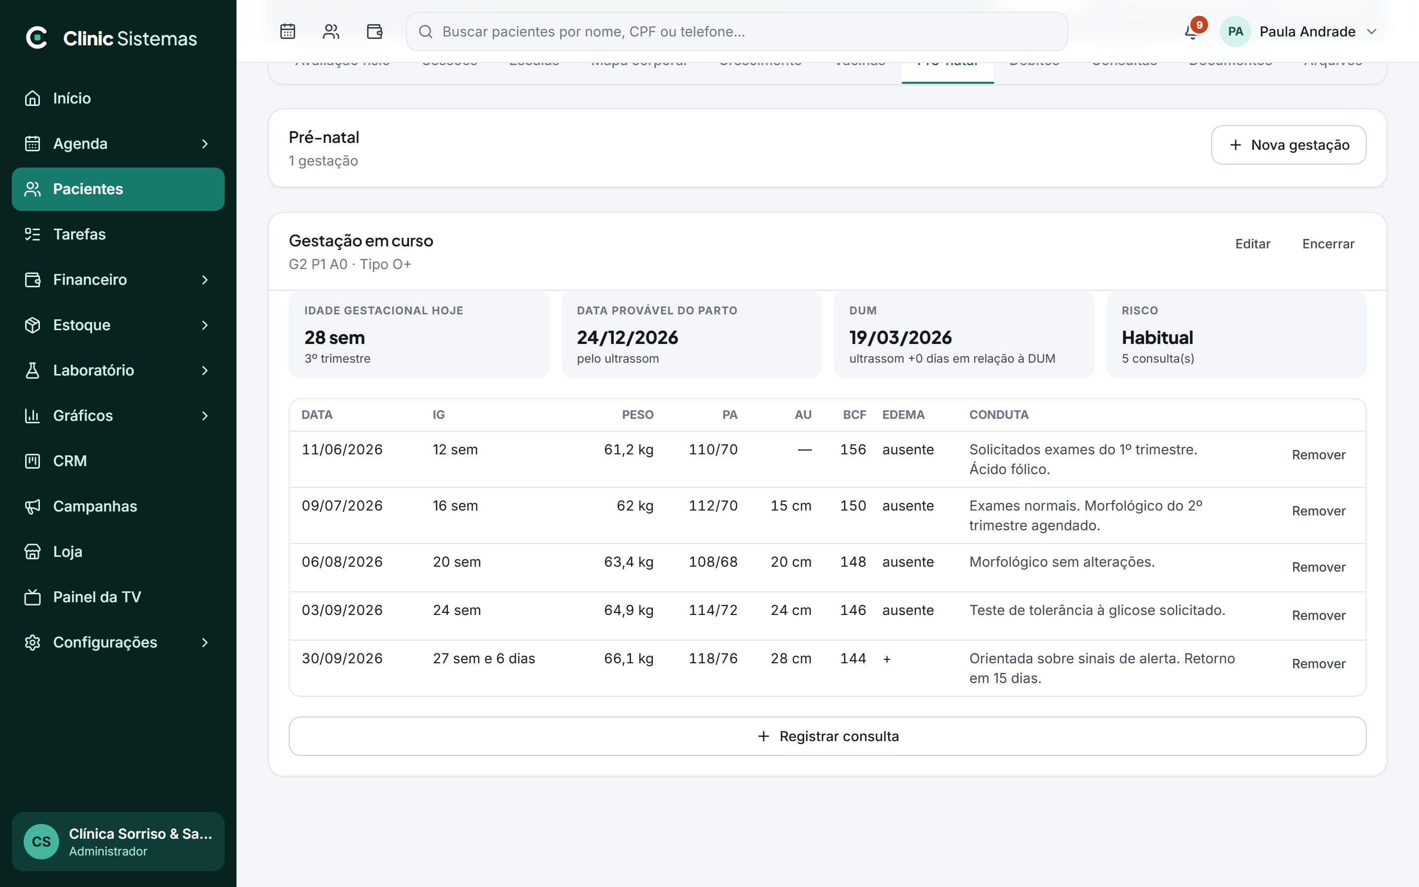Expand the Gráficos submenu chevron
1419x887 pixels.
pos(204,416)
